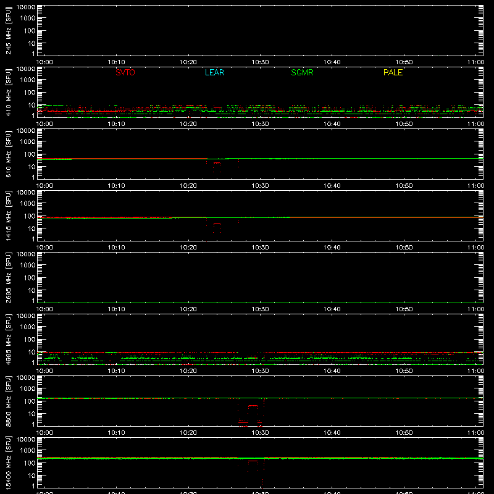The width and height of the screenshot is (494, 494).
Task: Click the 10:40 time label below the 1415 MHz plot
Action: [332, 248]
